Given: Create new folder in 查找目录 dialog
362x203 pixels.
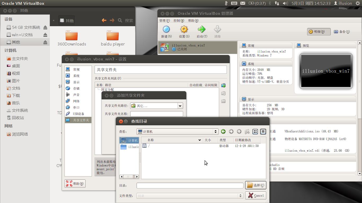Looking at the screenshot, I should (x=247, y=131).
